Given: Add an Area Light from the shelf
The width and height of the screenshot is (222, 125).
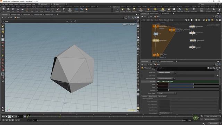Looking at the screenshot, I should (x=134, y=10).
